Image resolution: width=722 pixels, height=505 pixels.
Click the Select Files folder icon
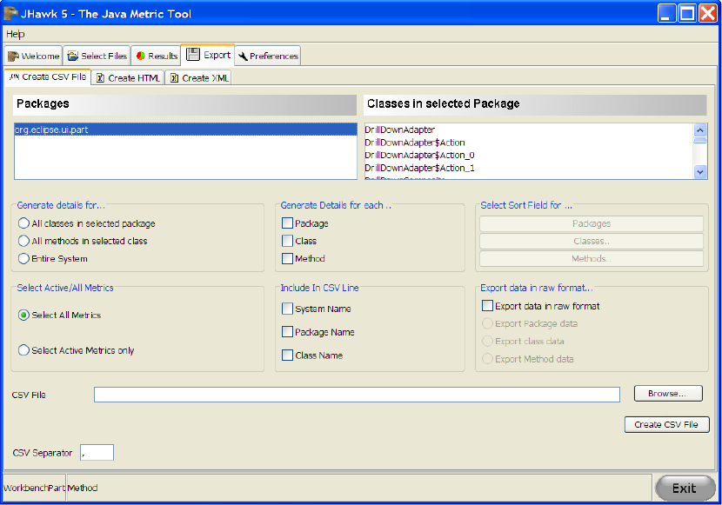click(x=73, y=56)
